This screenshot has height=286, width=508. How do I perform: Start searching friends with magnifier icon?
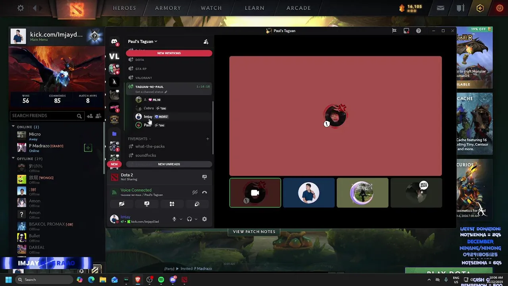[x=79, y=116]
